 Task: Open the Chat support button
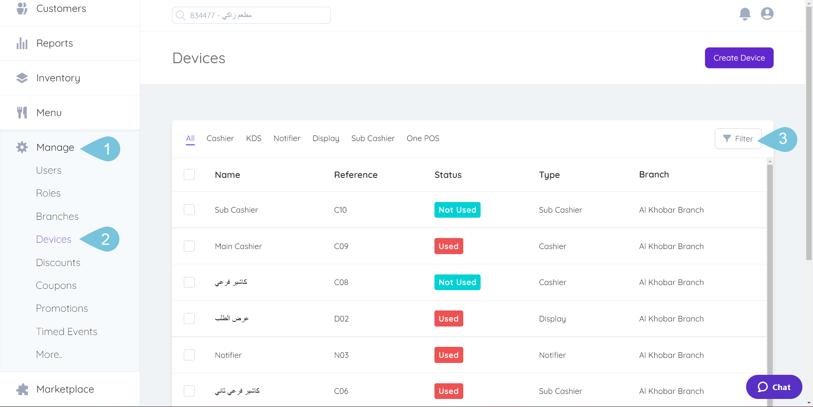coord(774,387)
